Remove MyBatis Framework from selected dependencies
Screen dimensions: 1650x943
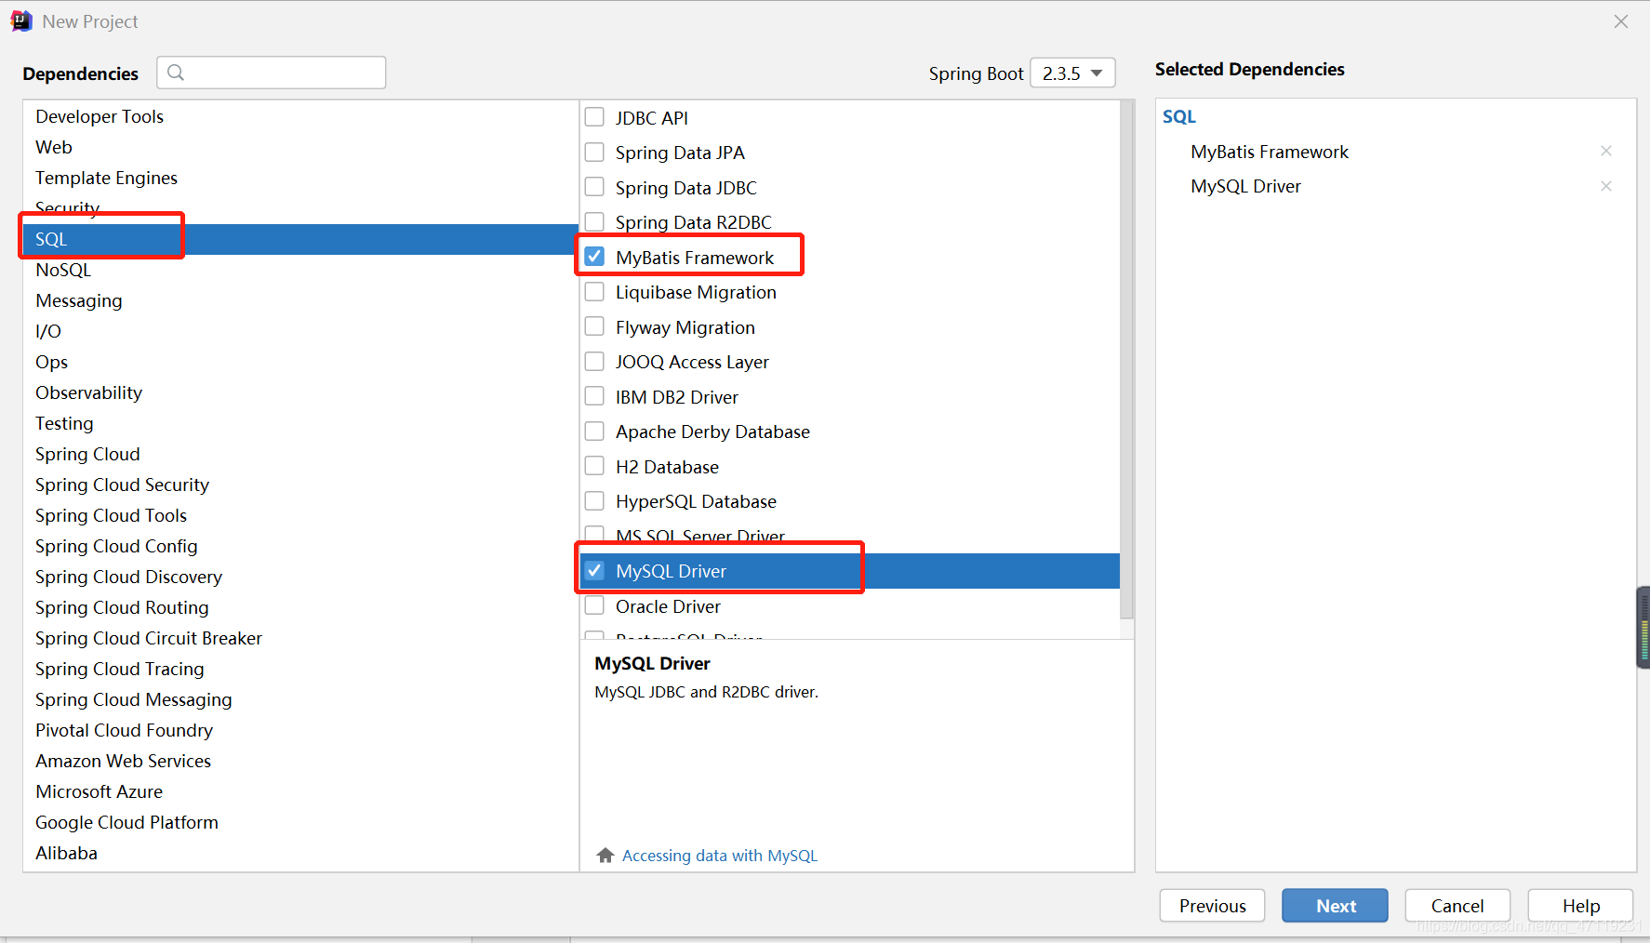(1605, 151)
